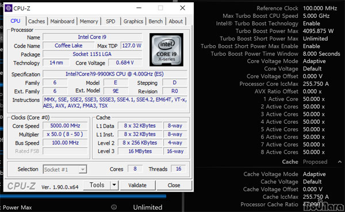The image size is (345, 212).
Task: Select the CPU tab
Action: coord(16,21)
